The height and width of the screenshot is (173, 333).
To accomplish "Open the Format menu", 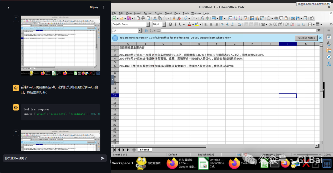I will coord(148,13).
